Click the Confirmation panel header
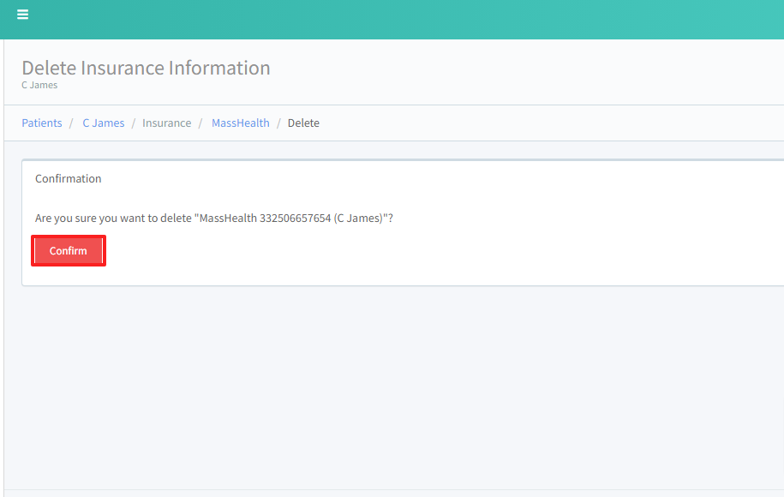This screenshot has width=784, height=497. click(x=69, y=179)
